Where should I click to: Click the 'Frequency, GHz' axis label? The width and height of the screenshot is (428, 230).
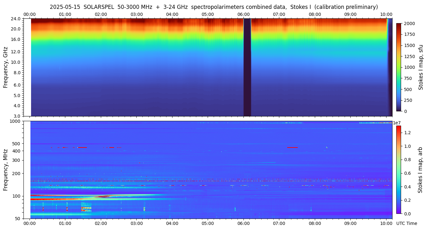5,67
